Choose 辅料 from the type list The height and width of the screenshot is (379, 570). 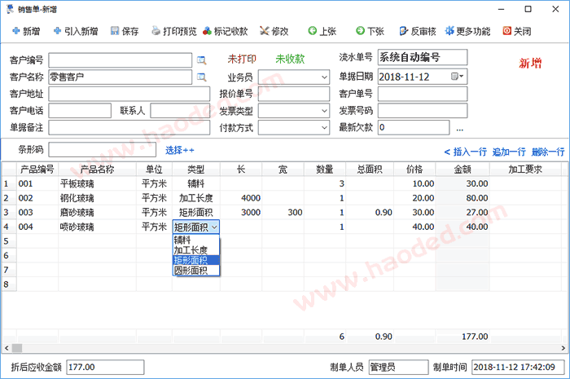pyautogui.click(x=196, y=240)
